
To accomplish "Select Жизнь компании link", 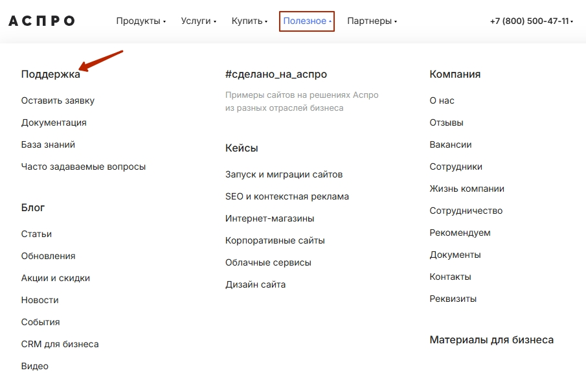I will point(467,189).
